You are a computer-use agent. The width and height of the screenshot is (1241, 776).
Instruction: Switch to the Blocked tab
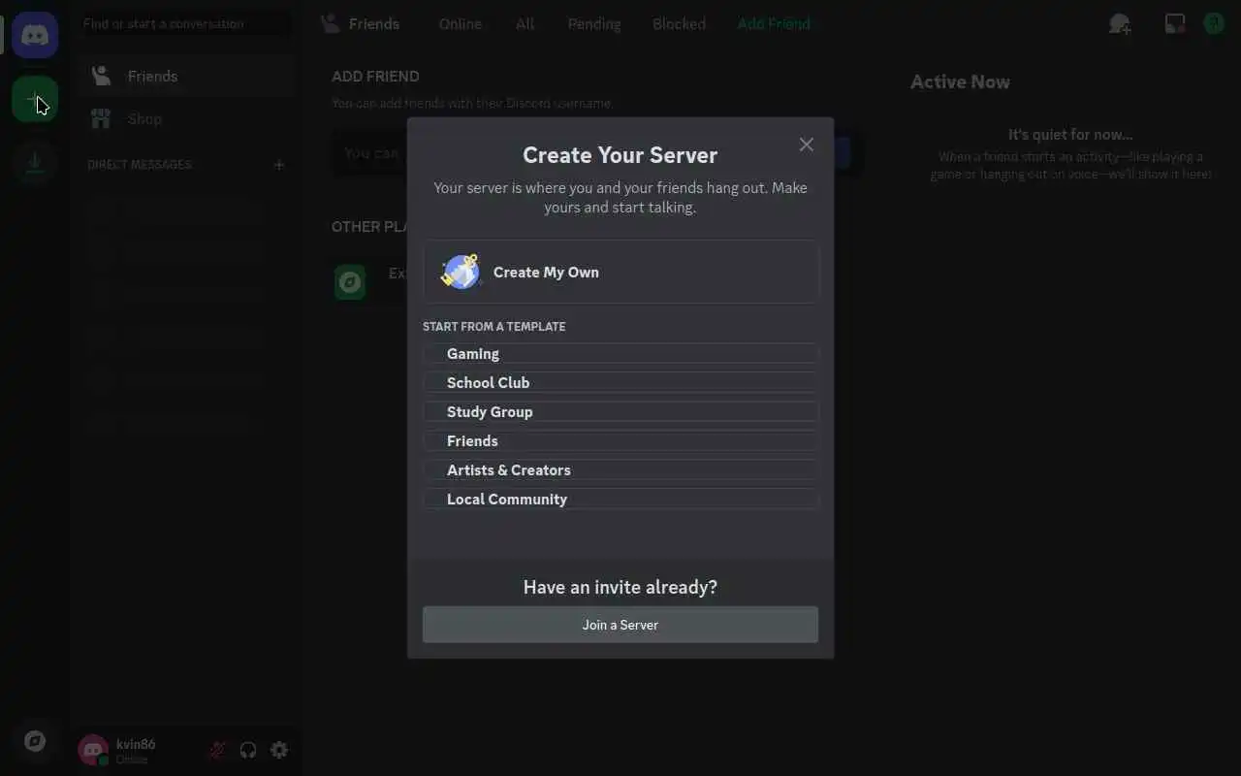[679, 23]
